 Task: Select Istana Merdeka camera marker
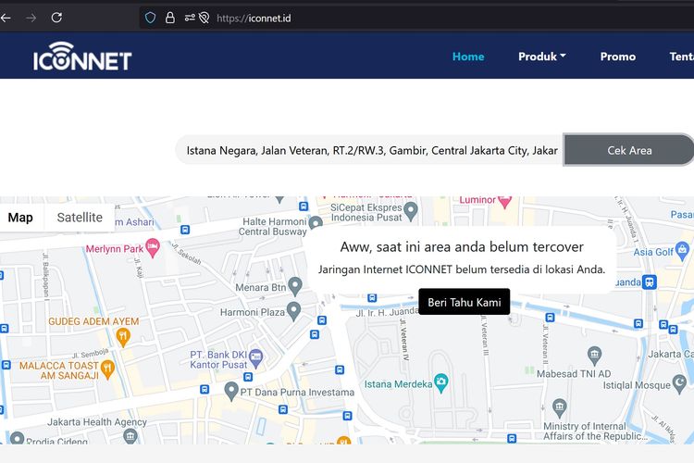pos(440,383)
